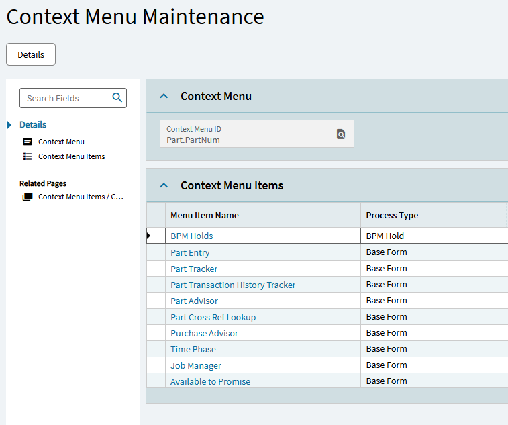Open Context Menu ID search lookup icon

pyautogui.click(x=341, y=134)
